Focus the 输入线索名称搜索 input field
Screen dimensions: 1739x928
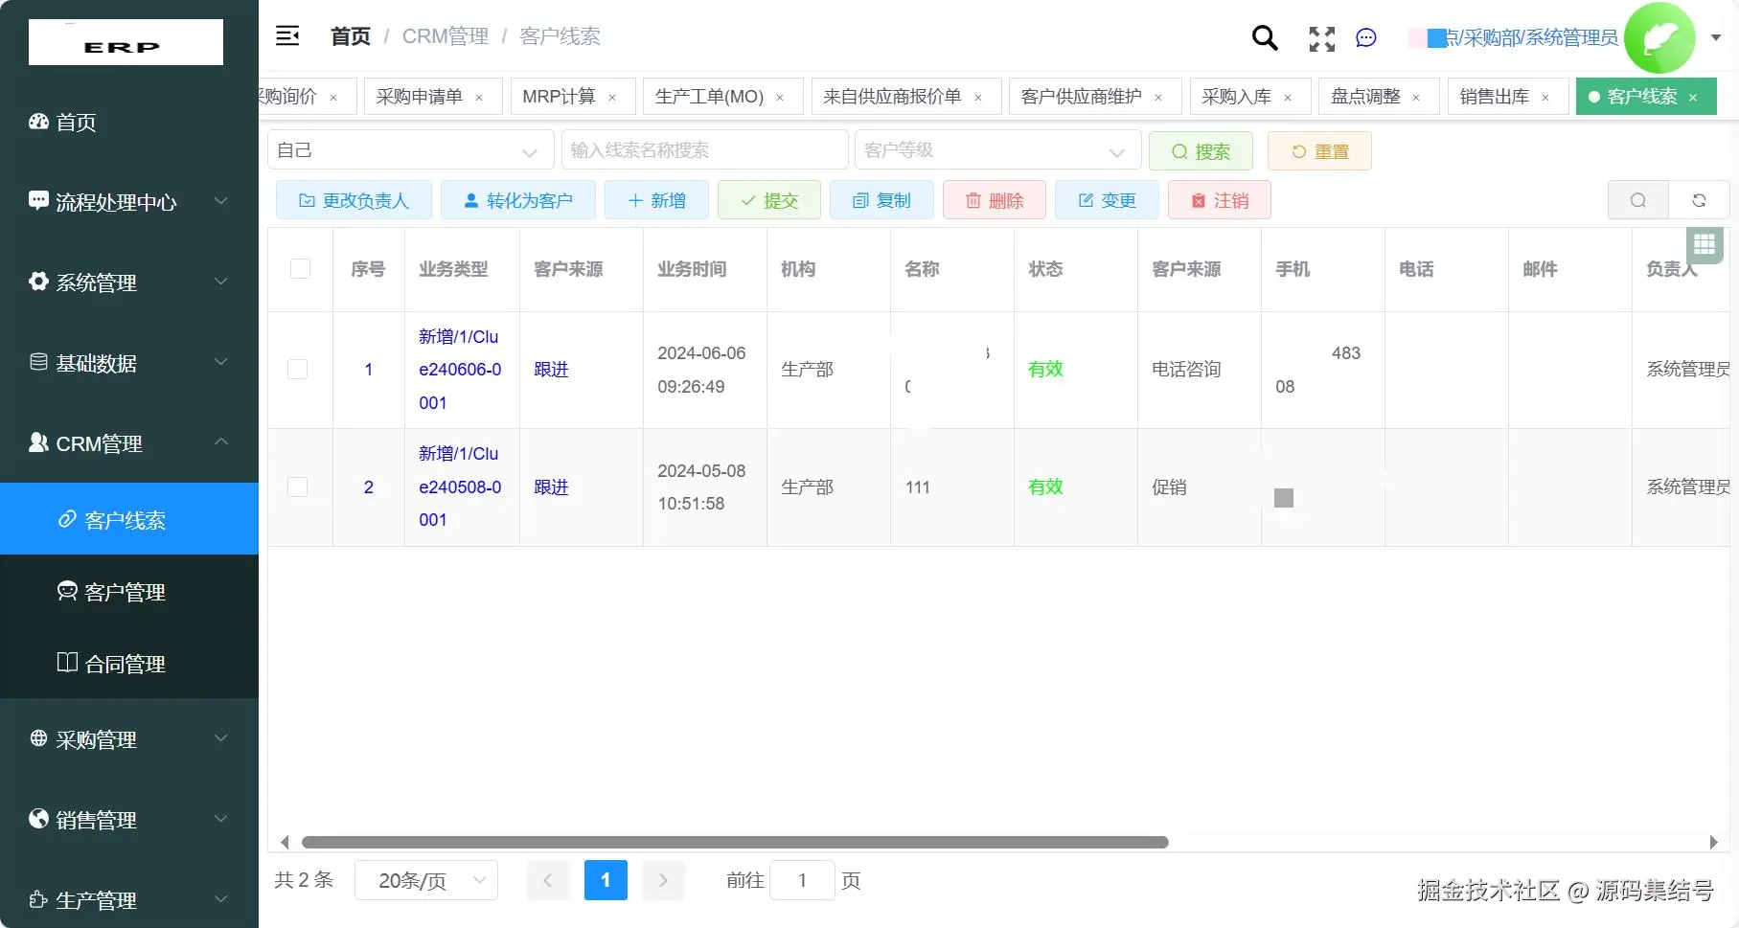pyautogui.click(x=704, y=150)
